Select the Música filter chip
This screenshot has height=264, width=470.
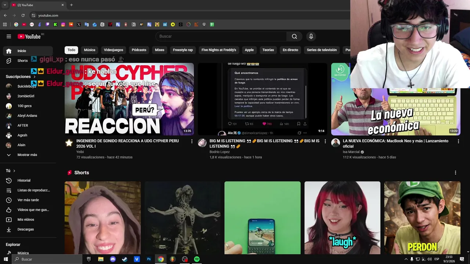(90, 50)
